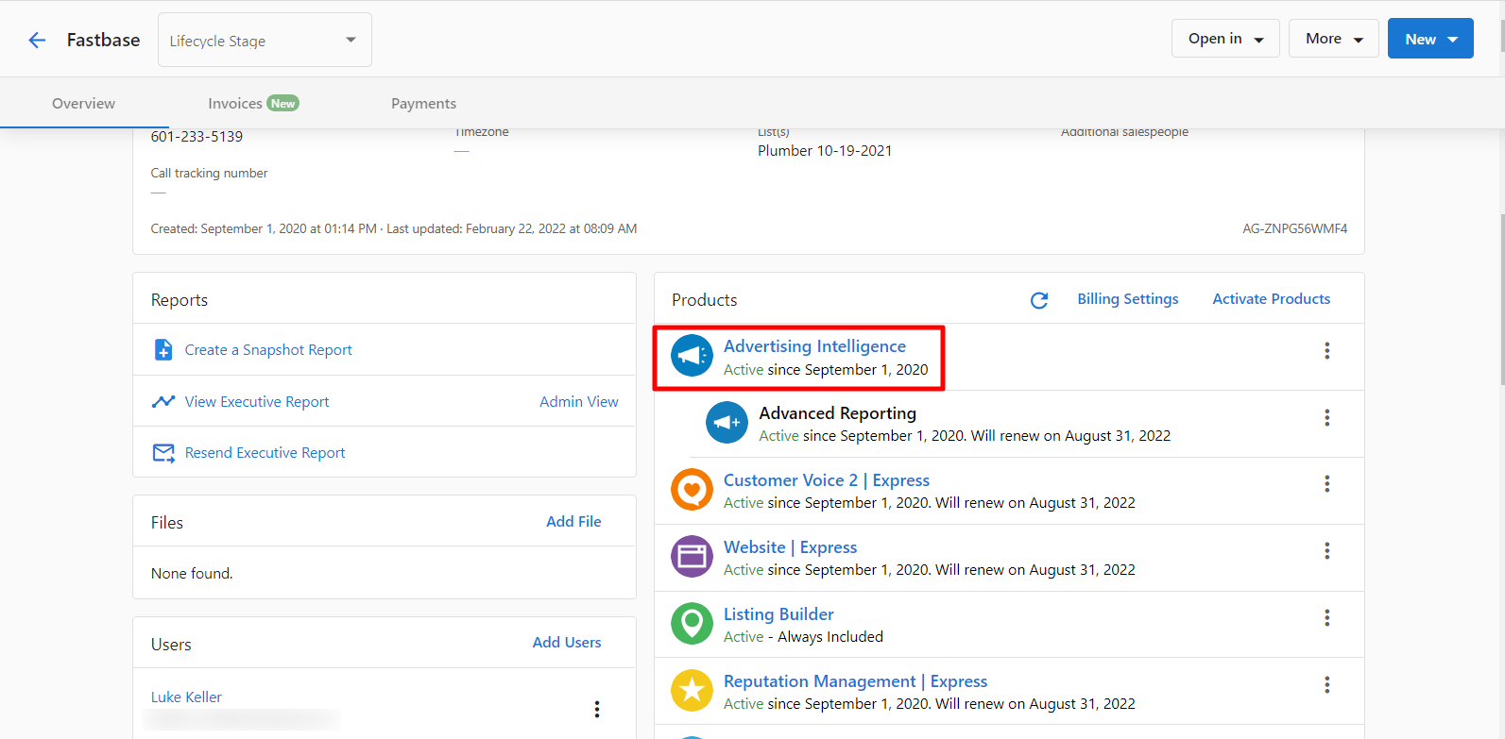This screenshot has height=739, width=1505.
Task: Click the Website Express purple icon
Action: [x=692, y=557]
